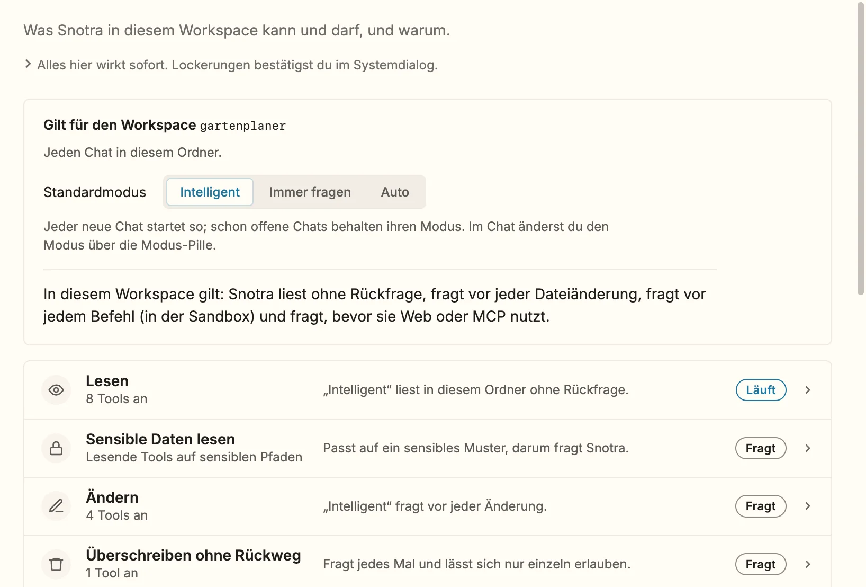Click the description 'Fragt jedes Mal und lässt sich'
Viewport: 866px width, 587px height.
[x=477, y=564]
